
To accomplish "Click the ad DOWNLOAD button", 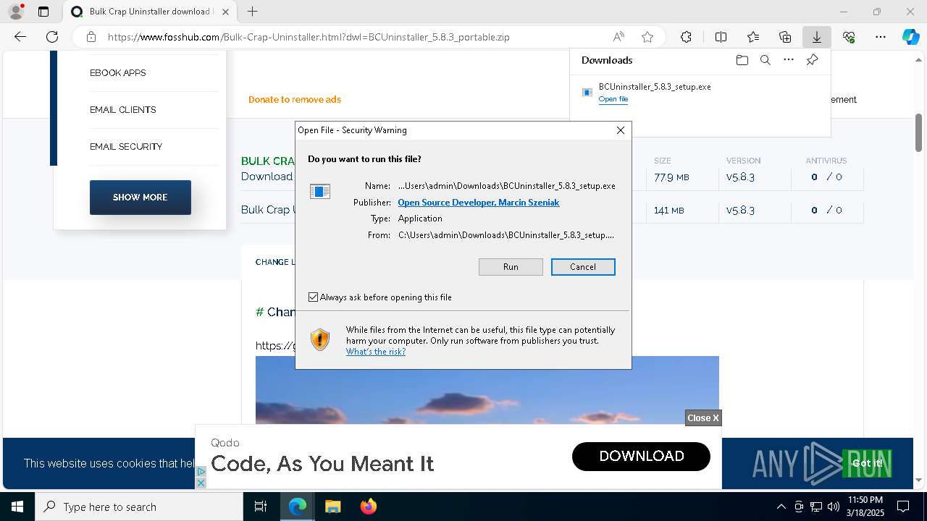I will pyautogui.click(x=641, y=457).
